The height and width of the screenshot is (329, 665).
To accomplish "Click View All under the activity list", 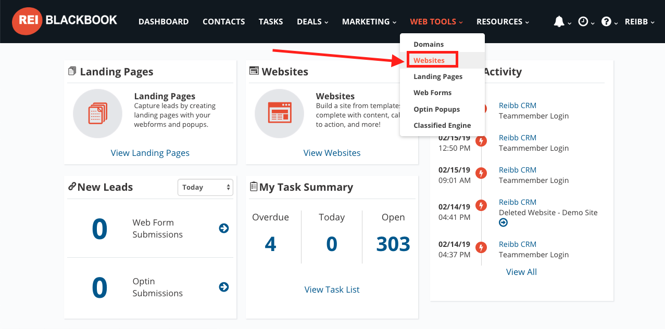I will [x=521, y=272].
